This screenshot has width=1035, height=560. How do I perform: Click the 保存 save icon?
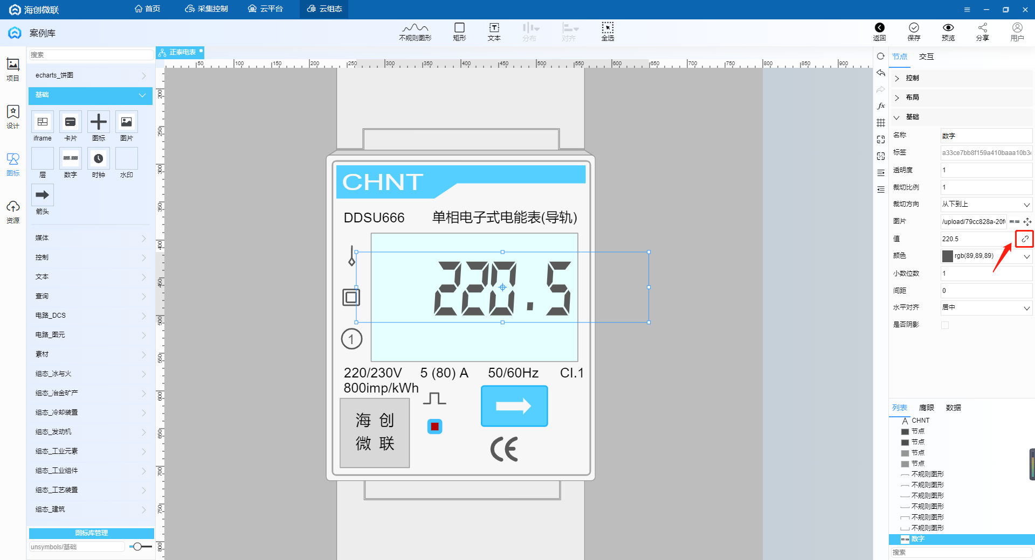(x=914, y=32)
